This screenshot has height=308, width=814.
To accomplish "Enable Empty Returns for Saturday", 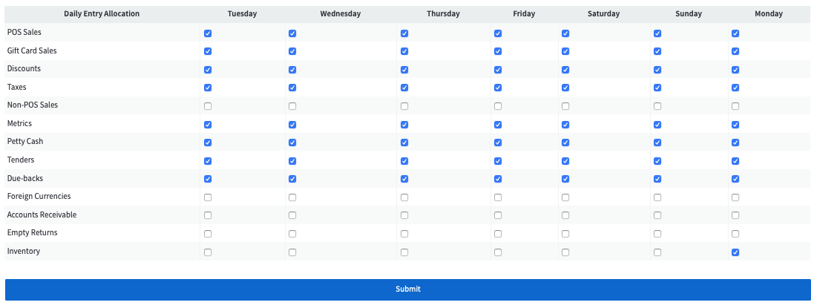I will pyautogui.click(x=565, y=234).
